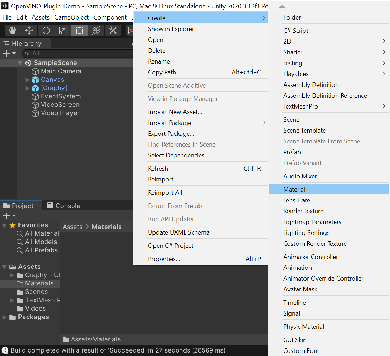Click the build completed status message

tap(118, 350)
